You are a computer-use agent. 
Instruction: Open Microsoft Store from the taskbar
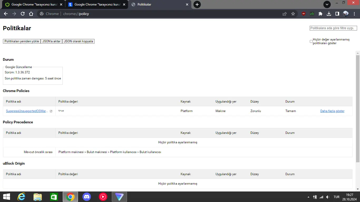[54, 197]
